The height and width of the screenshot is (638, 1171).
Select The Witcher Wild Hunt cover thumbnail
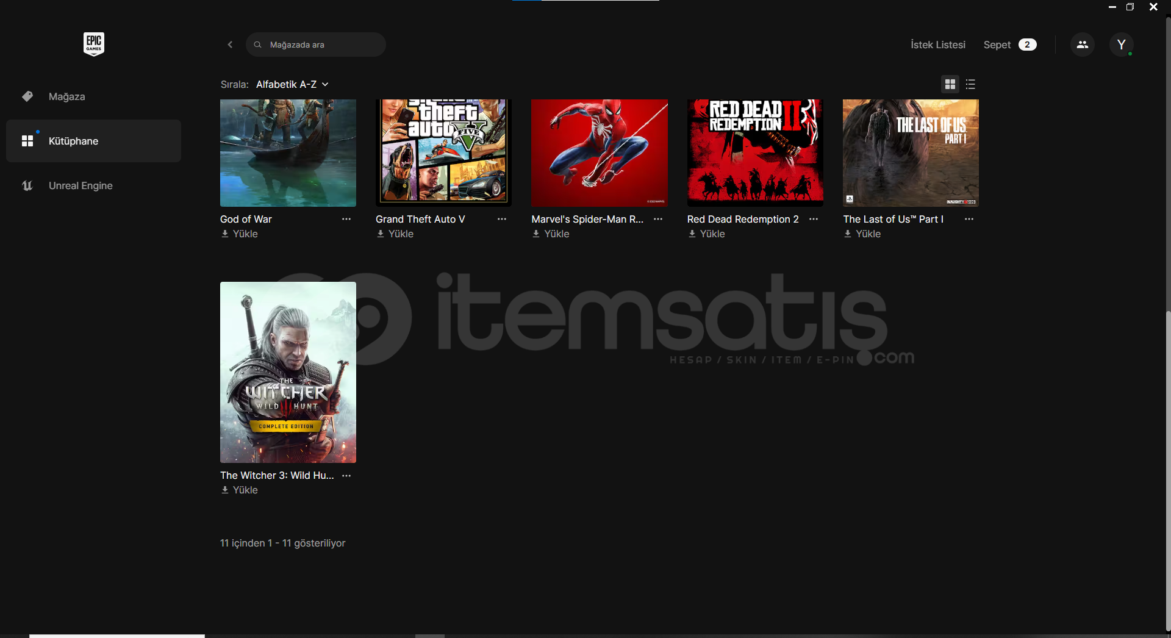pos(288,372)
